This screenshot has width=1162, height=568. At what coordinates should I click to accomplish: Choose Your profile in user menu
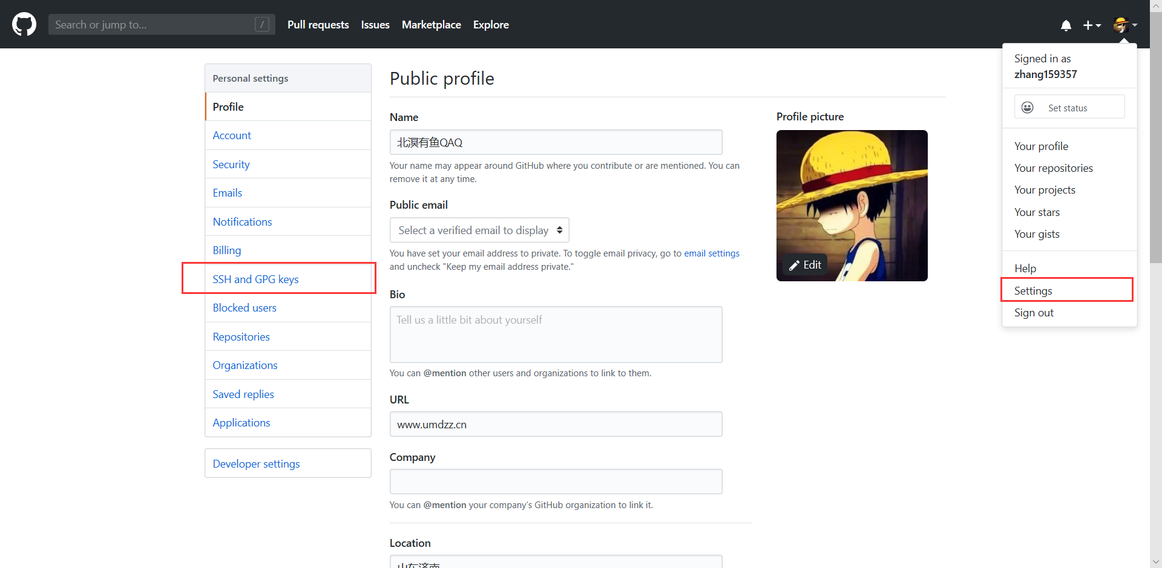1069,146
